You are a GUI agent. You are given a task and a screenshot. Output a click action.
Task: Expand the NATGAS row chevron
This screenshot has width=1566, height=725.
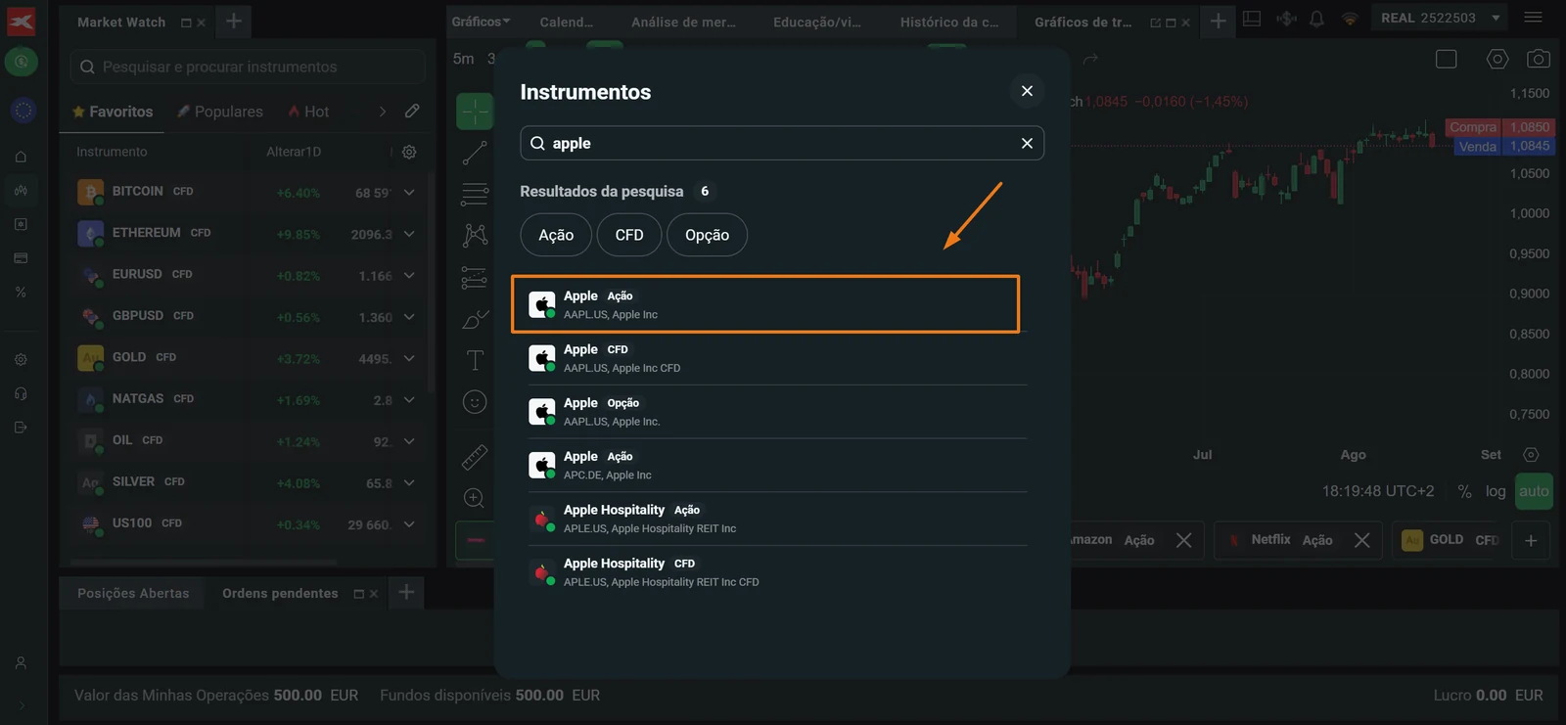[409, 400]
